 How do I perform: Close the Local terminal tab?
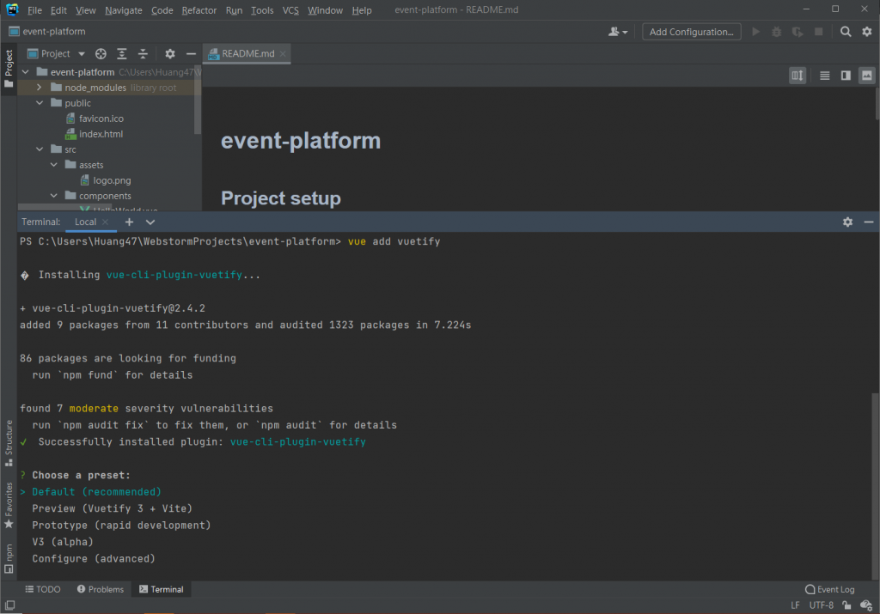pyautogui.click(x=106, y=222)
